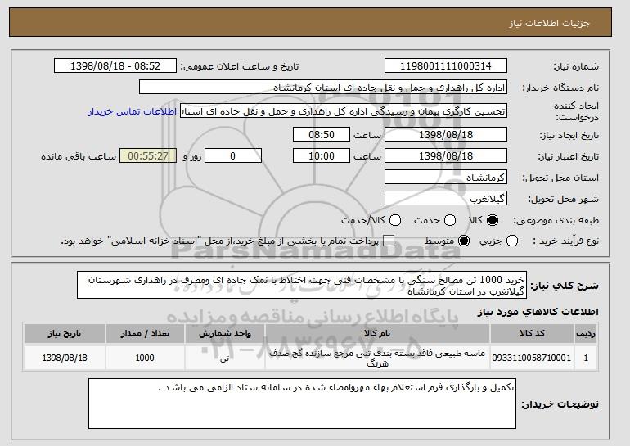Click the validity time field 10:00

tap(322, 156)
